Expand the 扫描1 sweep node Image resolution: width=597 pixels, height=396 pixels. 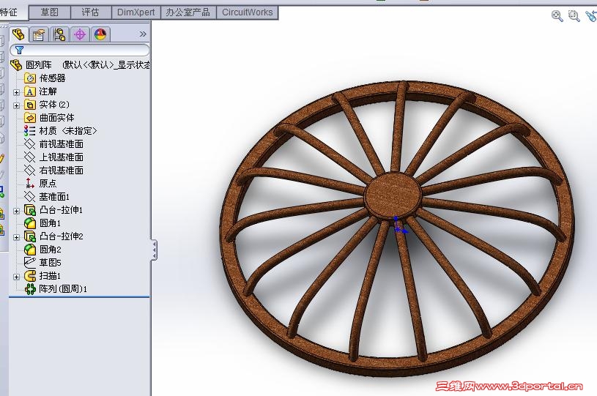click(x=16, y=277)
